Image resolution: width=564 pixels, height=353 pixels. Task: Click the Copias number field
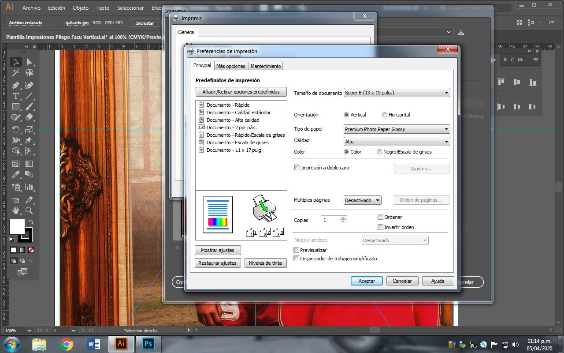[x=330, y=220]
